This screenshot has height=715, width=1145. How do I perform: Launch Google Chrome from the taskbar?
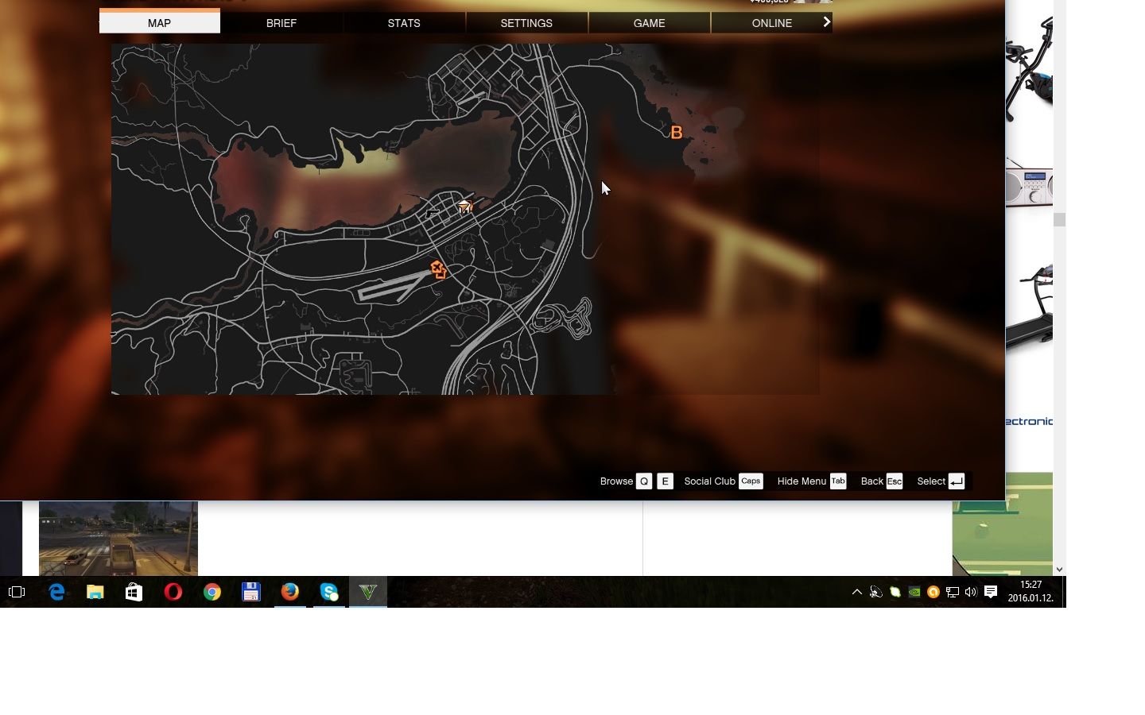(212, 592)
